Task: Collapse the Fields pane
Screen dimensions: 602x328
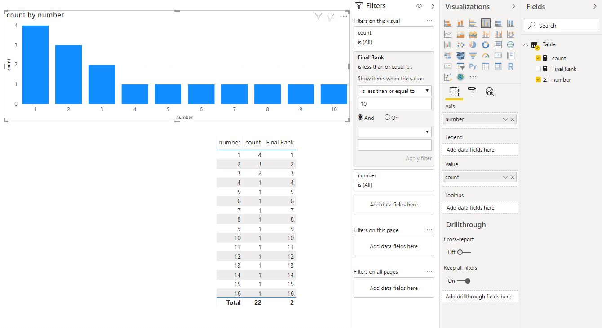Action: (x=596, y=6)
